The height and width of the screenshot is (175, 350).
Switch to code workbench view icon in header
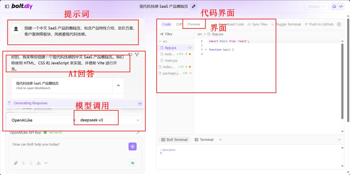341,6
